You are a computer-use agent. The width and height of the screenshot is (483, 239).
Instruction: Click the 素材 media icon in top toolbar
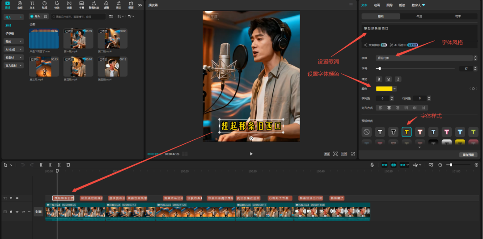[8, 4]
